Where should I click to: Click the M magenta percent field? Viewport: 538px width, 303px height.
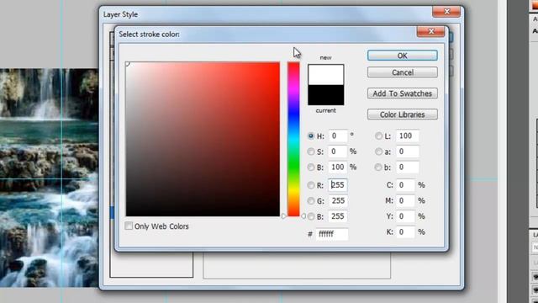click(405, 200)
